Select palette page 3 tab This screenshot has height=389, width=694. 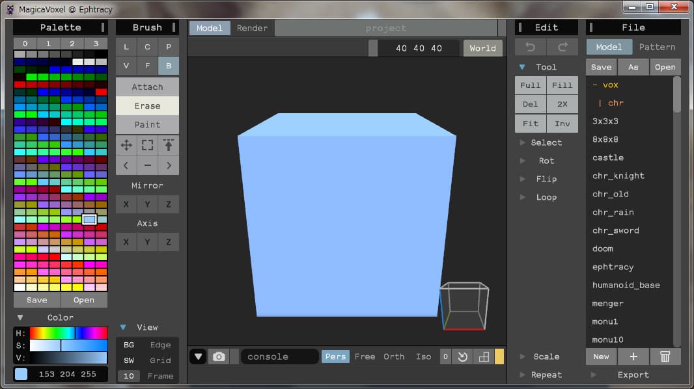[x=96, y=44]
